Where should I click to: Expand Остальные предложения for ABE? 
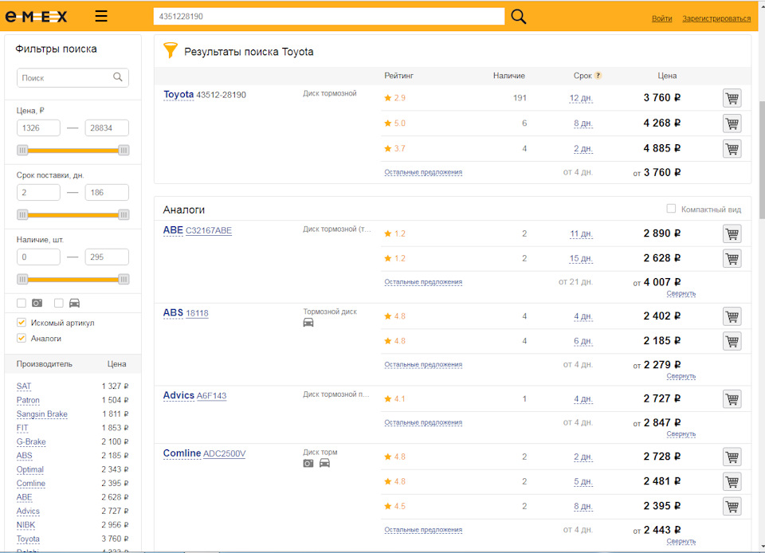tap(423, 282)
